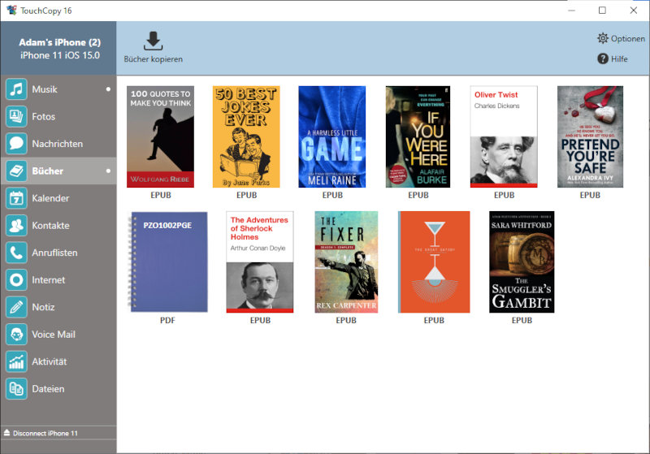The image size is (650, 454).
Task: Click the white dot beside Musik
Action: (108, 89)
